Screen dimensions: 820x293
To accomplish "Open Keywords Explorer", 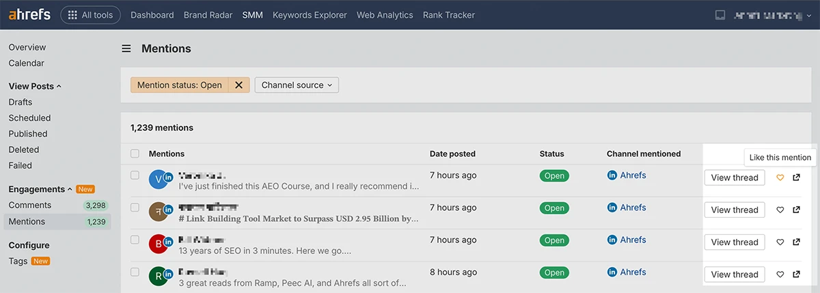I will coord(310,15).
